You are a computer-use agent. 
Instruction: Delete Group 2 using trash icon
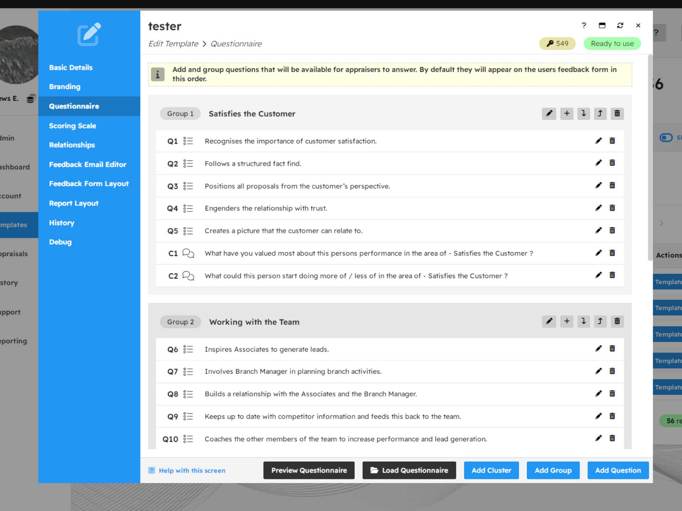[x=617, y=321]
